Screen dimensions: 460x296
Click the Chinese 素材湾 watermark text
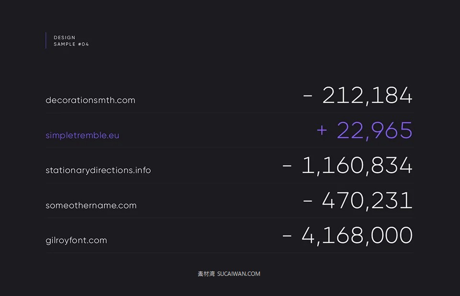206,274
